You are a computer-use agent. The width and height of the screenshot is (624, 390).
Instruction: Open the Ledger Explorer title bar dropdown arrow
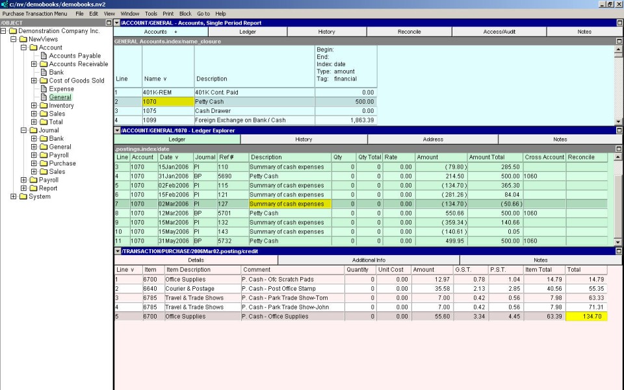pos(117,130)
